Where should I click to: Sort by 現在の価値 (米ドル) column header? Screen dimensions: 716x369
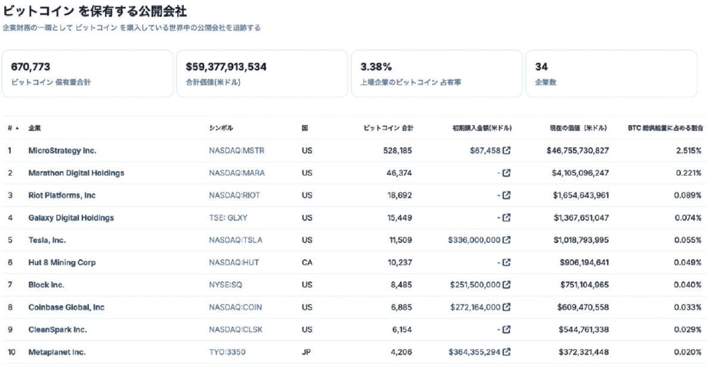point(579,128)
